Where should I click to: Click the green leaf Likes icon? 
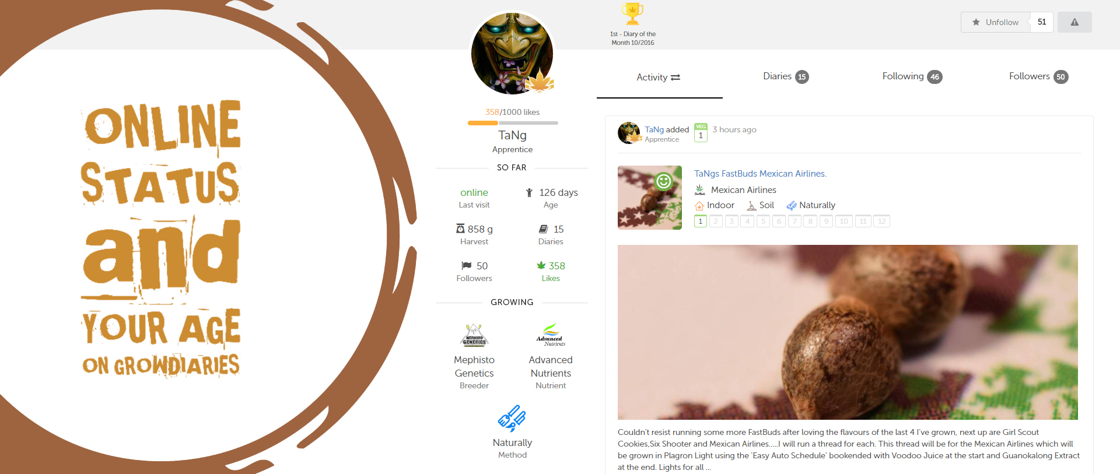pyautogui.click(x=541, y=265)
